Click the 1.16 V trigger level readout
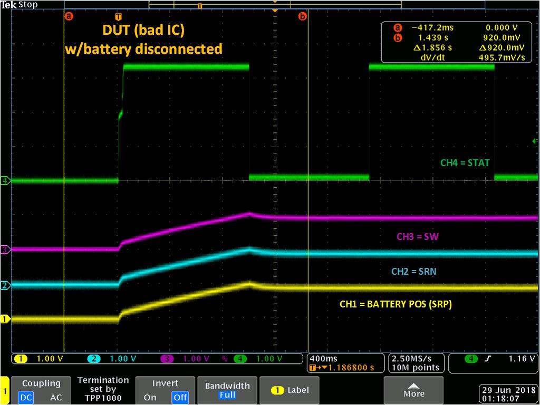The height and width of the screenshot is (405, 540). [522, 359]
